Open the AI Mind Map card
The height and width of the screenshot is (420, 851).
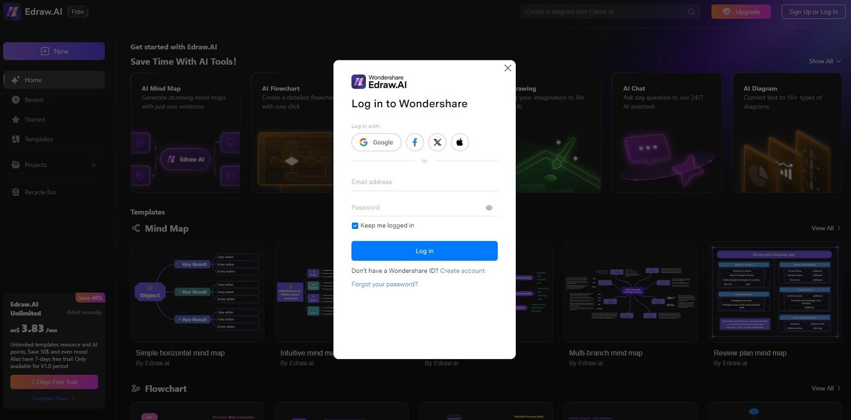[185, 133]
